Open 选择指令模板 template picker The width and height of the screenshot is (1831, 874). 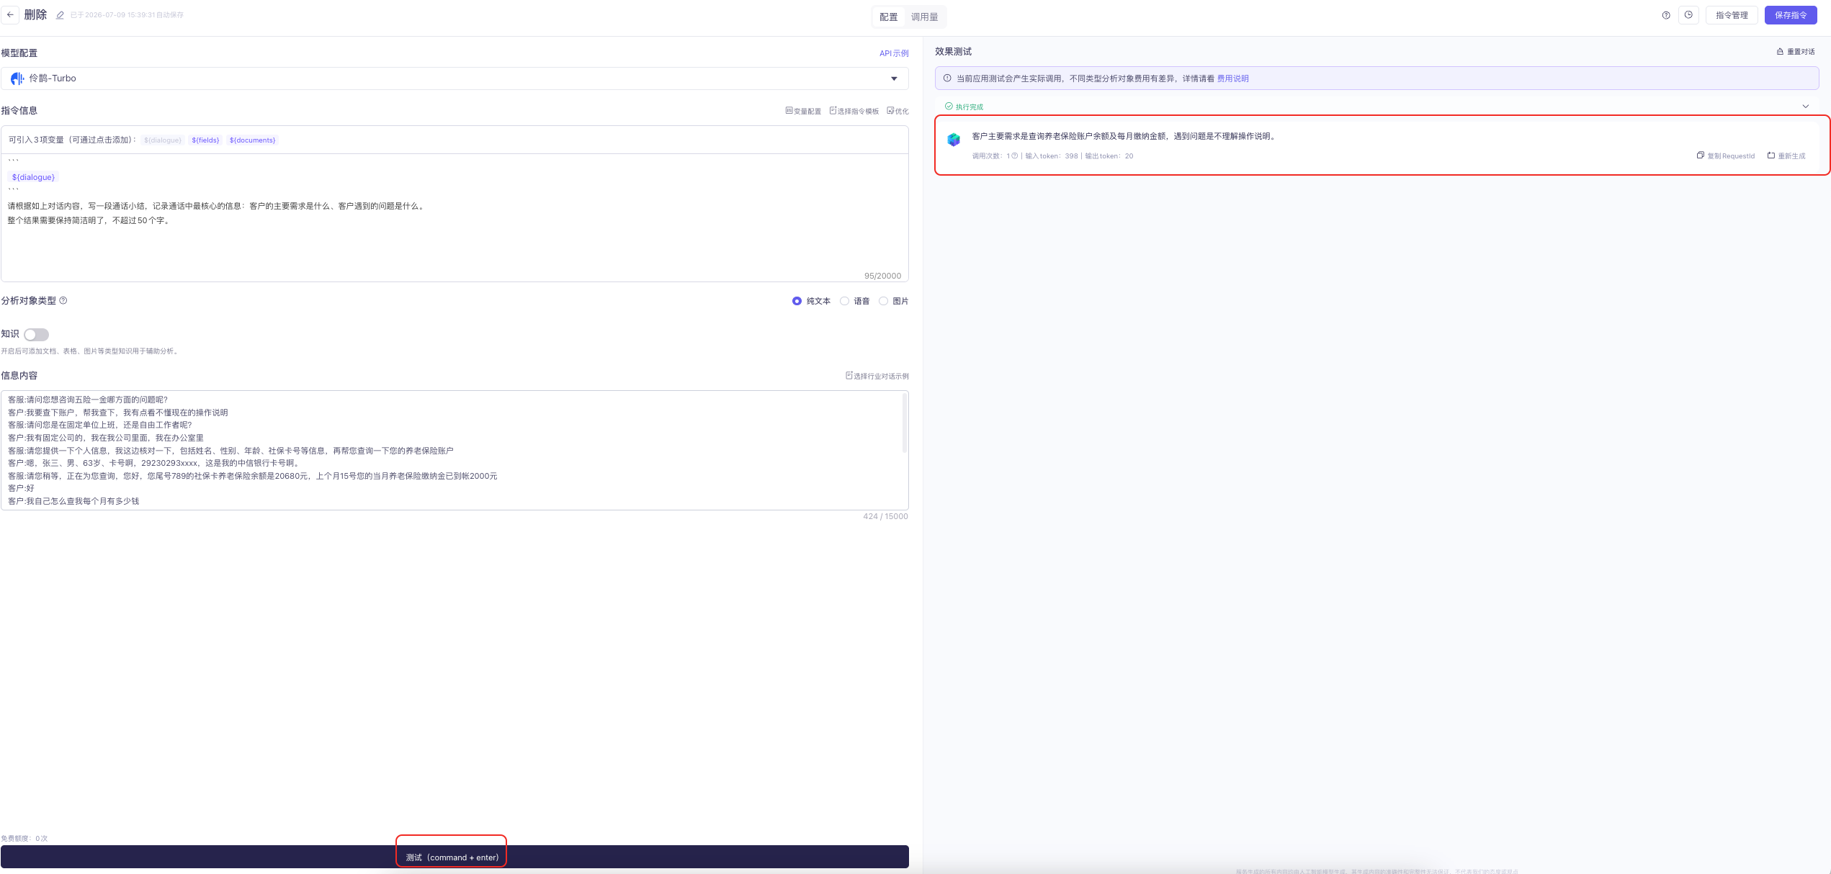[x=854, y=111]
